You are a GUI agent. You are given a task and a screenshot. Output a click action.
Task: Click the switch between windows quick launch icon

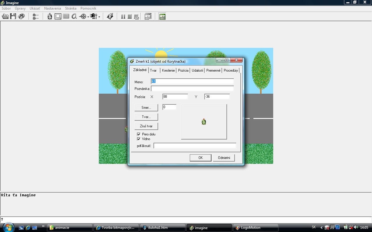click(21, 228)
